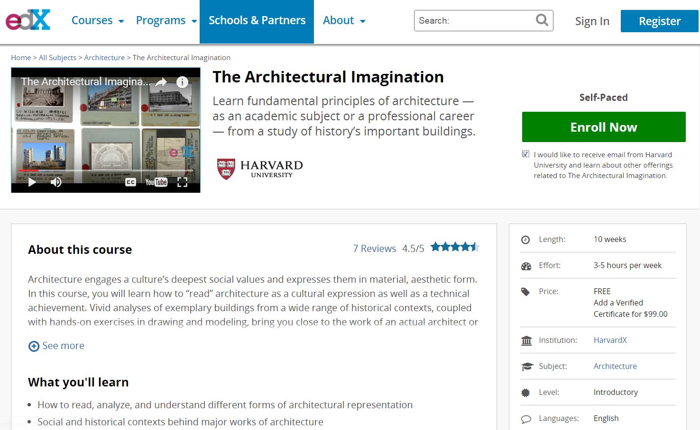Toggle closed captions on the video
The width and height of the screenshot is (700, 430).
pyautogui.click(x=130, y=182)
